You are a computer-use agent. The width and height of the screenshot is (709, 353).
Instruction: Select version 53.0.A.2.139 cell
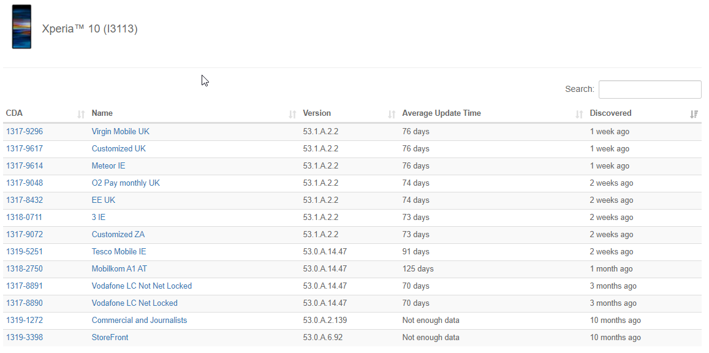(325, 321)
